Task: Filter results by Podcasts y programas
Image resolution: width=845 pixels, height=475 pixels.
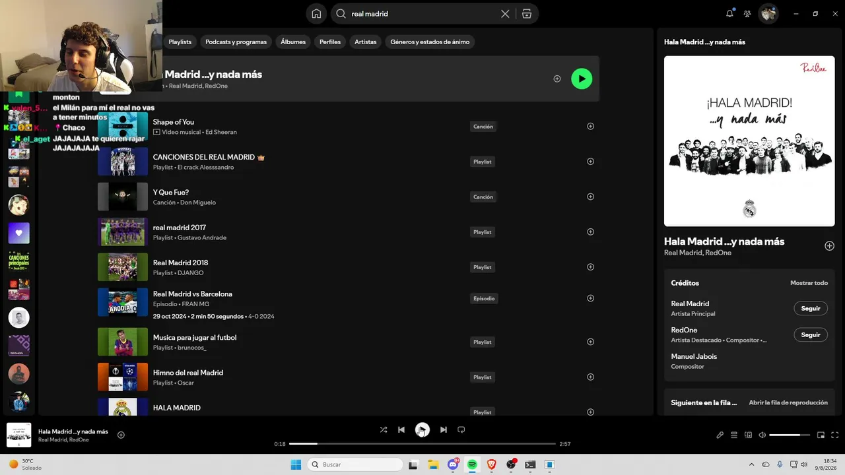Action: coord(236,42)
